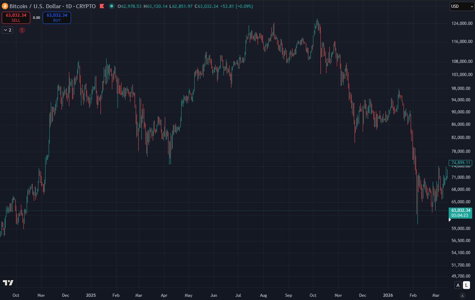Click the high value H63,120.14
Viewport: 475px width, 300px height.
(155, 6)
